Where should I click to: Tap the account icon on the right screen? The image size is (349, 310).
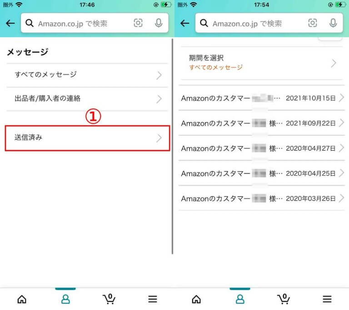pos(240,299)
